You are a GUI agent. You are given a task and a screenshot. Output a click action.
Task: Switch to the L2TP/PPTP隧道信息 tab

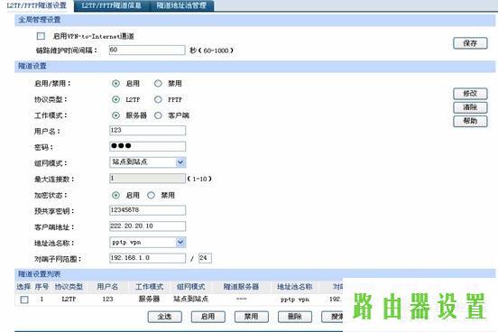(111, 5)
